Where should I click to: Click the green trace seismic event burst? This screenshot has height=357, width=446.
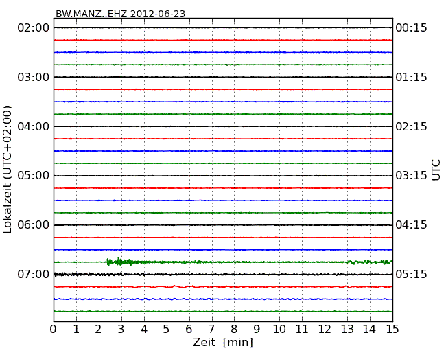(x=119, y=262)
